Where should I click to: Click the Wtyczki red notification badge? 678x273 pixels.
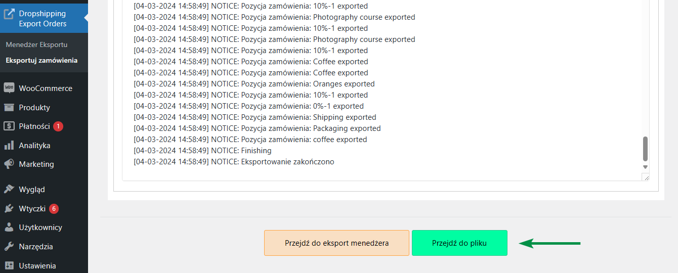[x=54, y=208]
